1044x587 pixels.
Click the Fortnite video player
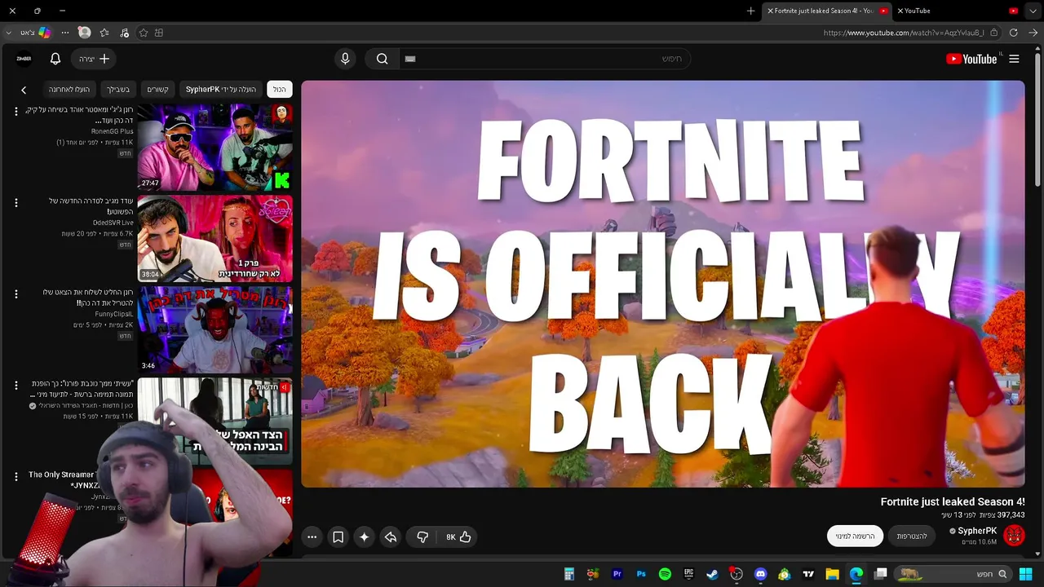pyautogui.click(x=663, y=284)
